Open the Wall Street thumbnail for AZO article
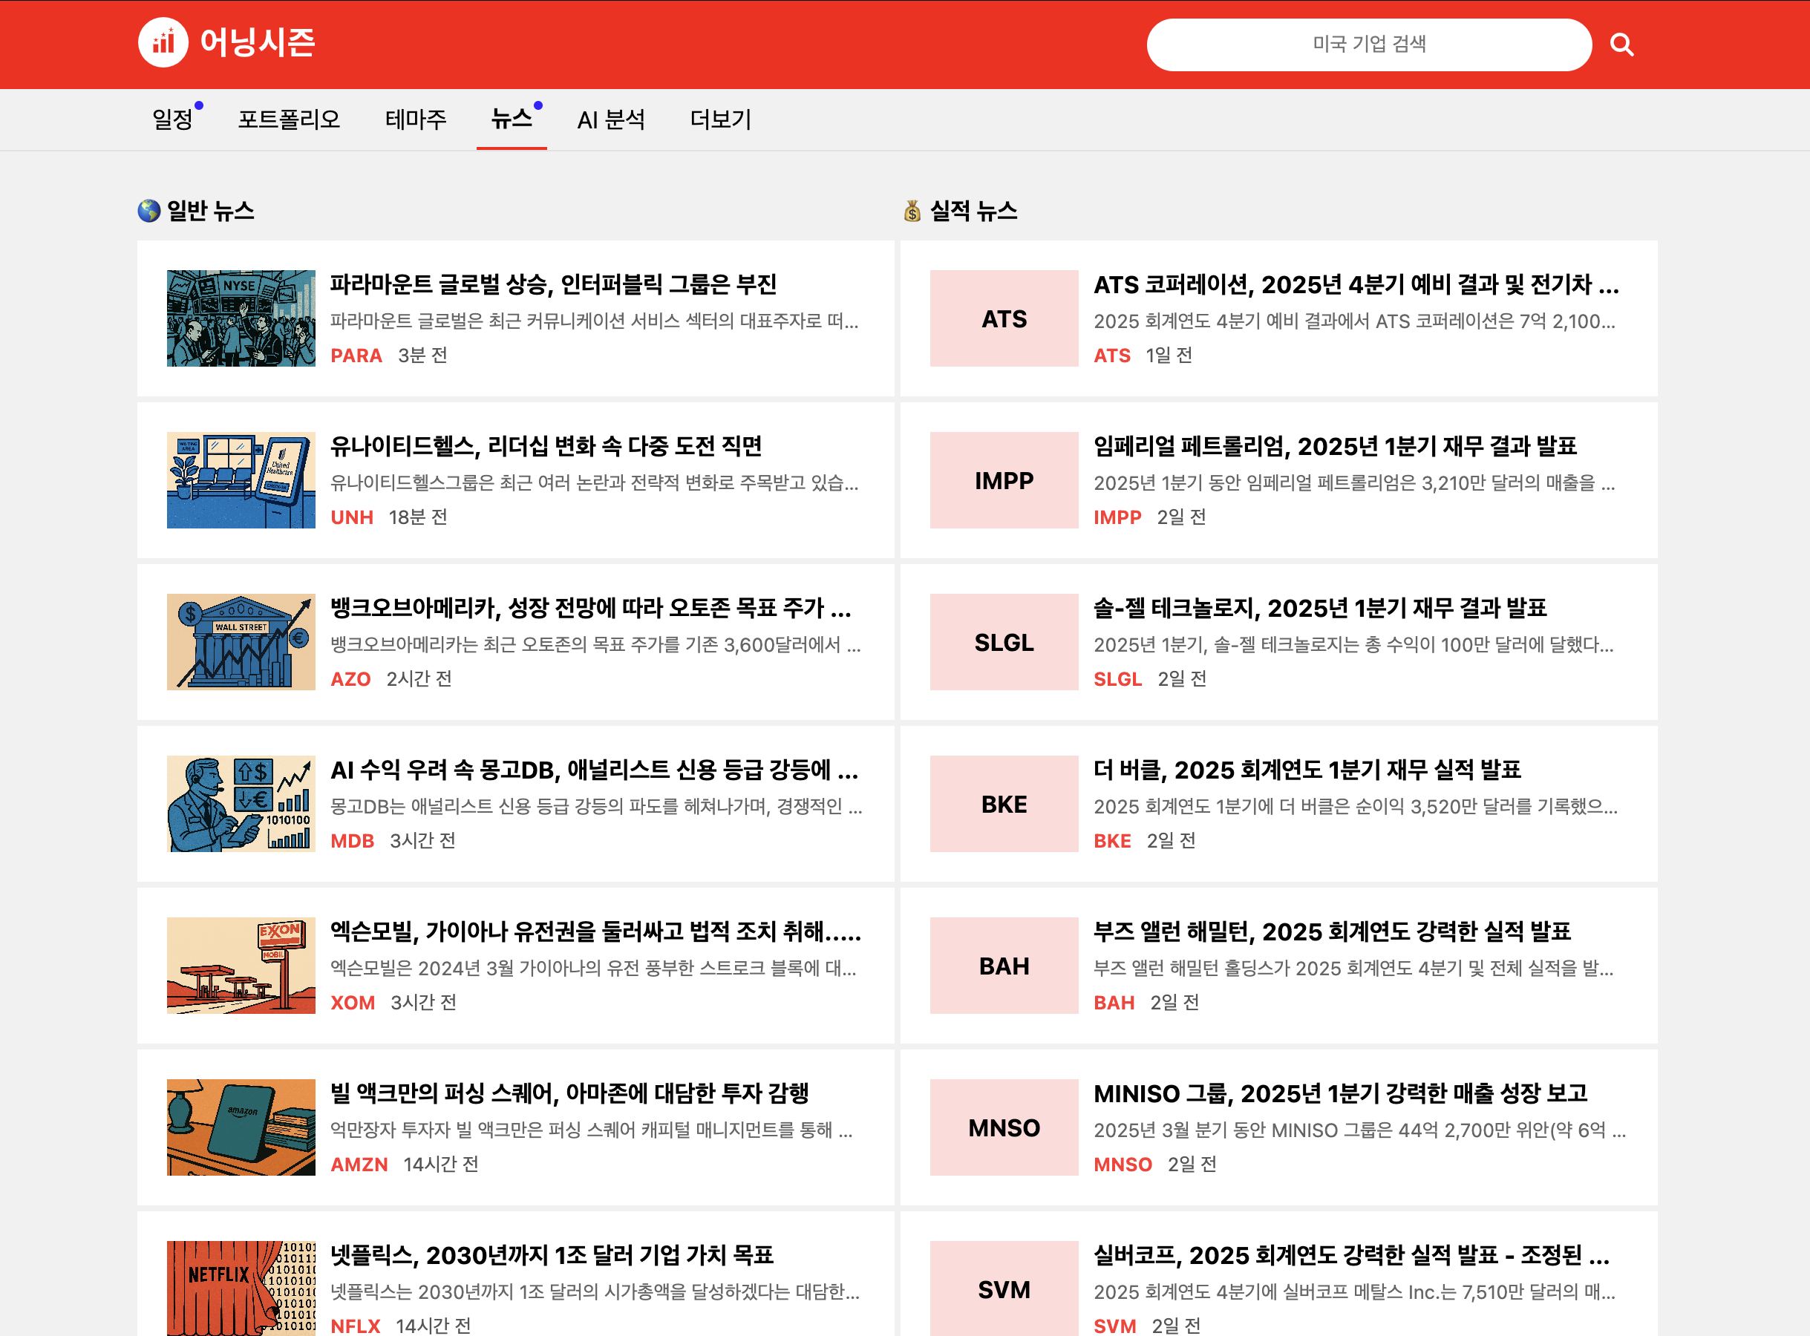Viewport: 1810px width, 1336px height. pos(241,641)
